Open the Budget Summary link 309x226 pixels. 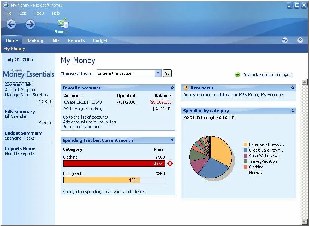pos(23,133)
